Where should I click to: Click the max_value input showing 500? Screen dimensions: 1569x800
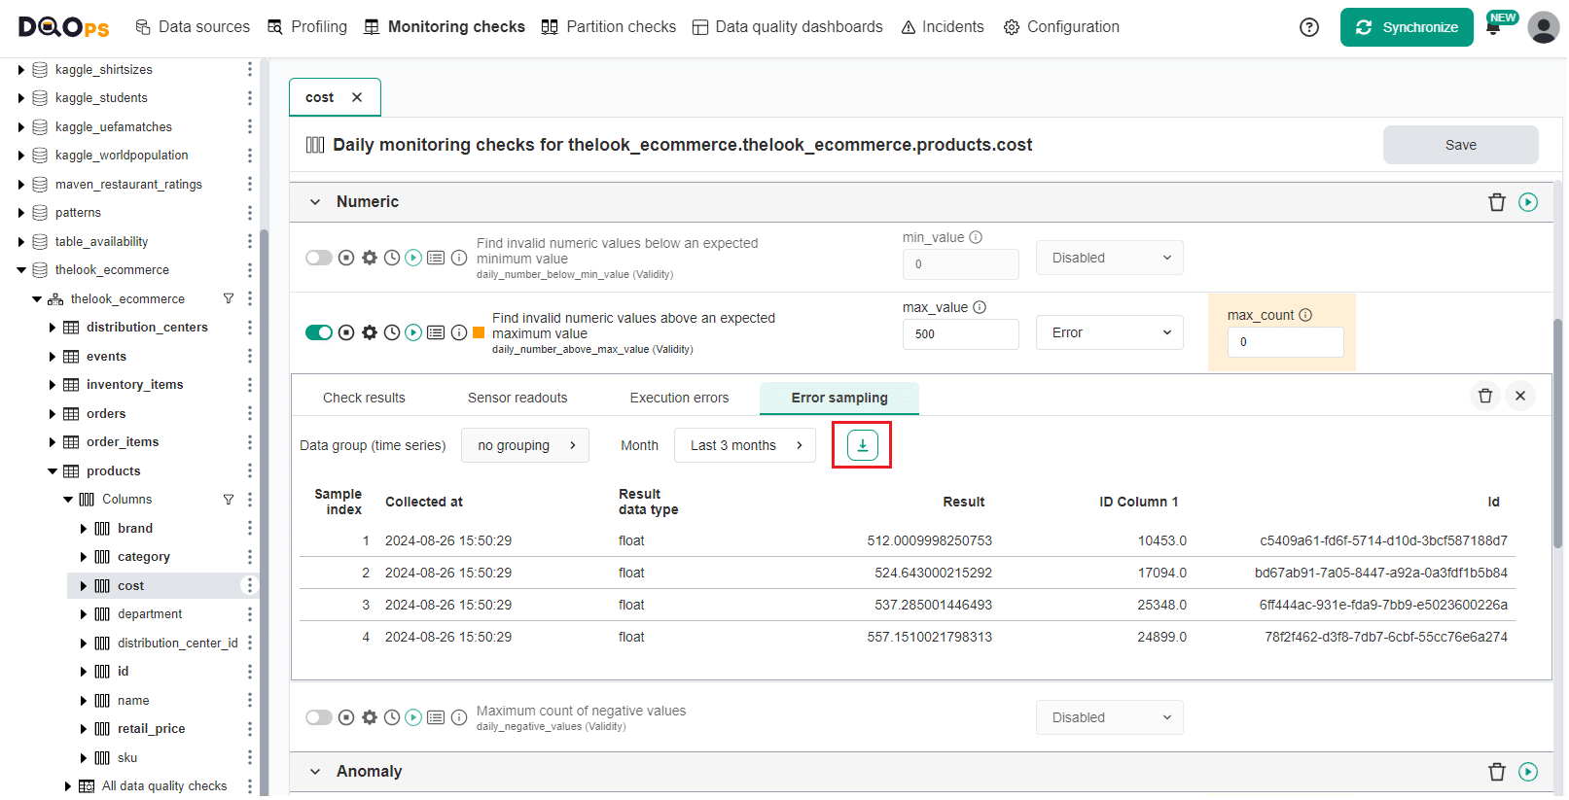click(x=961, y=333)
